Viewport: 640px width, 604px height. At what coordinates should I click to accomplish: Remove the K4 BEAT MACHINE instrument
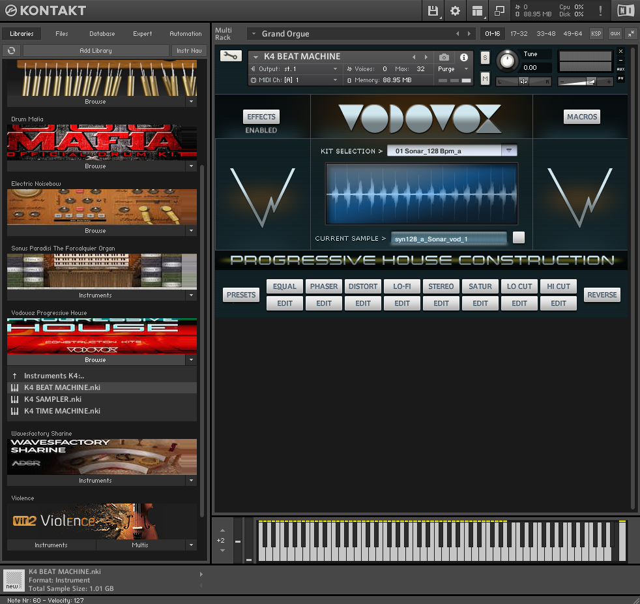coord(621,52)
